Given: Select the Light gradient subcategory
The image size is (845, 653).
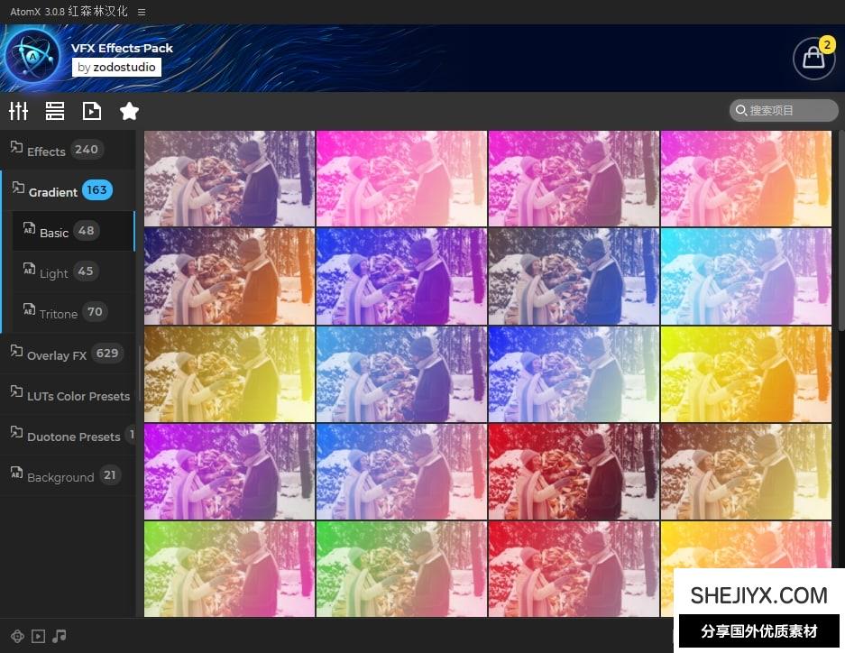Looking at the screenshot, I should point(54,272).
